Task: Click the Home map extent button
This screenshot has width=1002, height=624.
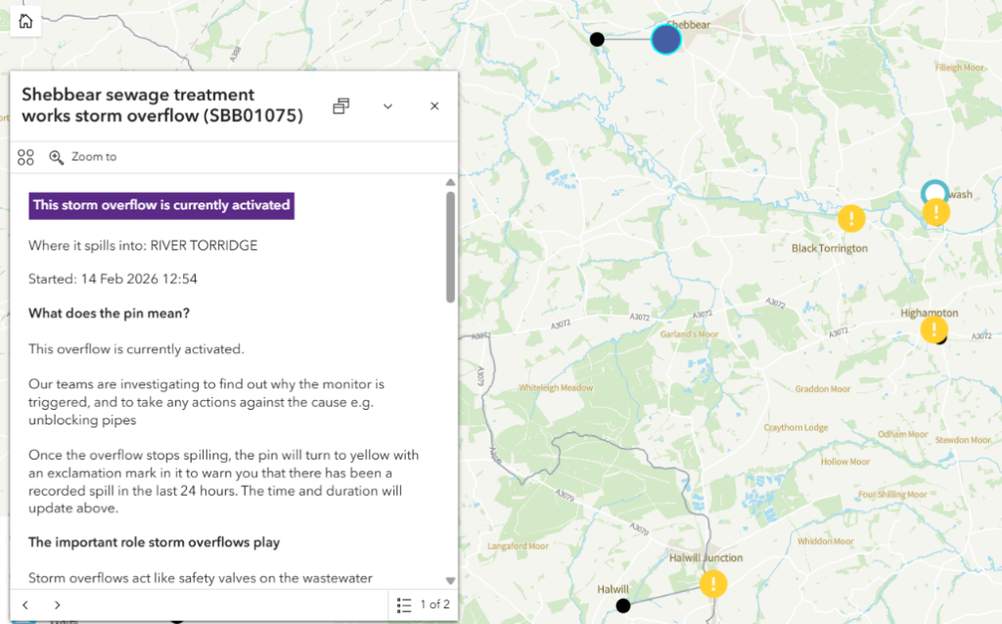Action: pos(24,22)
